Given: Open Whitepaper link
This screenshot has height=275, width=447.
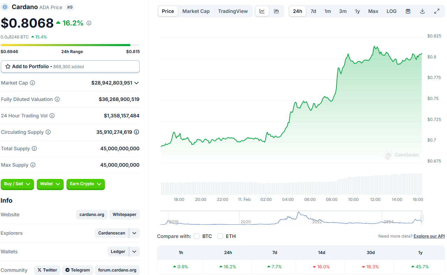Looking at the screenshot, I should tap(125, 215).
